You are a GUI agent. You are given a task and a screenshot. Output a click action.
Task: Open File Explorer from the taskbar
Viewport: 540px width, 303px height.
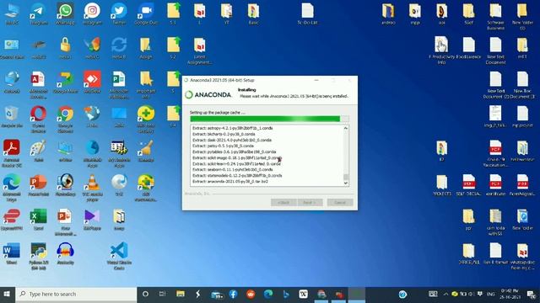[180, 294]
